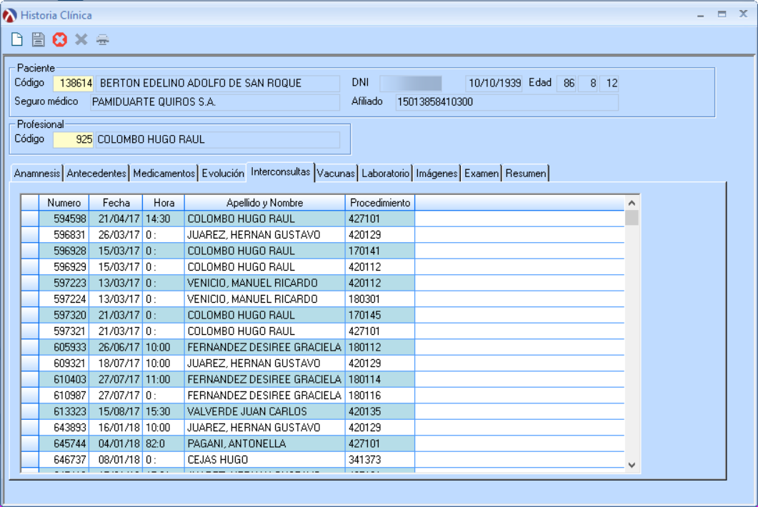Click row selector for row 594598
The height and width of the screenshot is (507, 758).
coord(30,219)
